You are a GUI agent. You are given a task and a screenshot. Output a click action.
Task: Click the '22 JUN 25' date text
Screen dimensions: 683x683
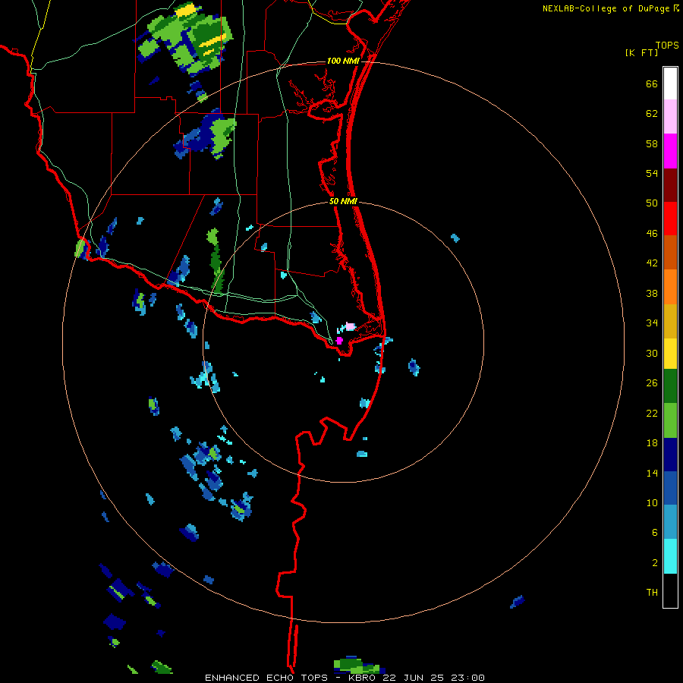(414, 678)
